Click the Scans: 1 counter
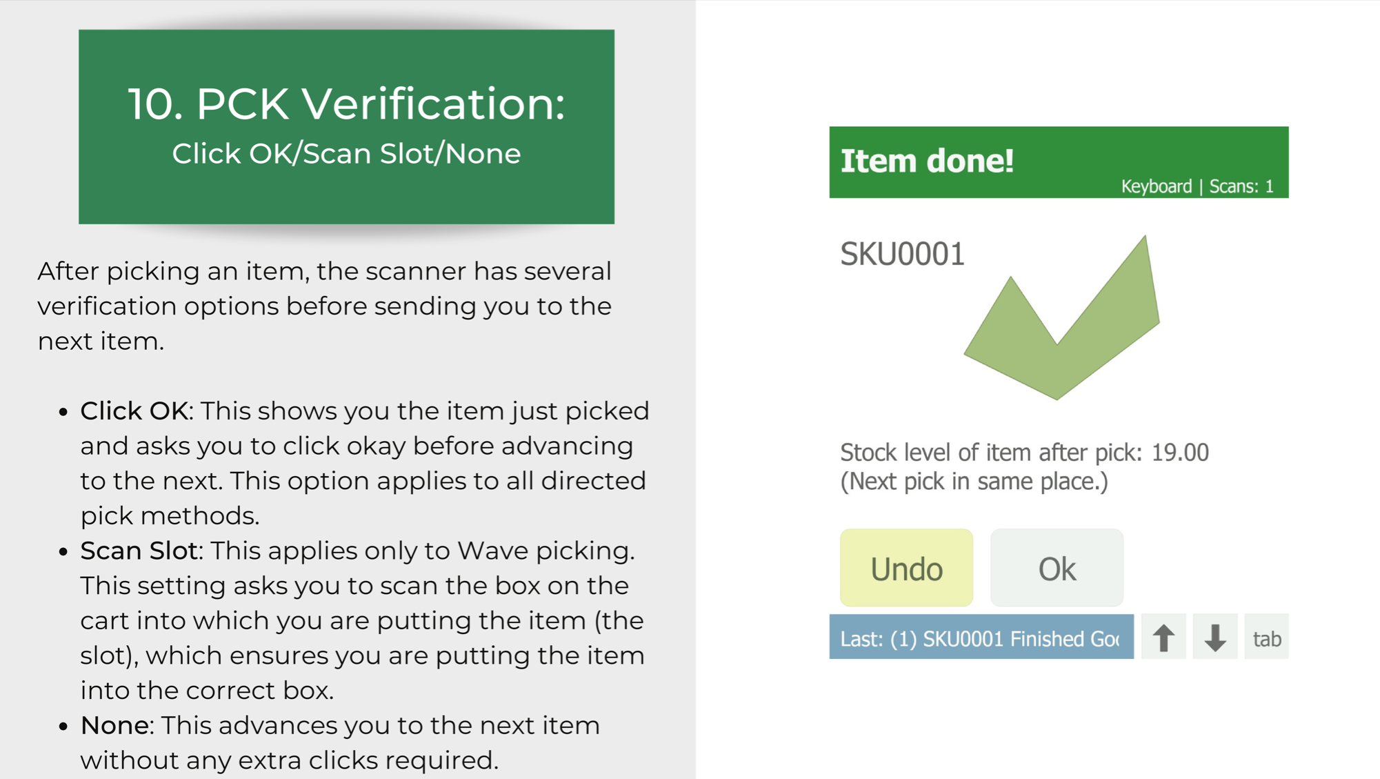The width and height of the screenshot is (1380, 779). click(x=1241, y=186)
